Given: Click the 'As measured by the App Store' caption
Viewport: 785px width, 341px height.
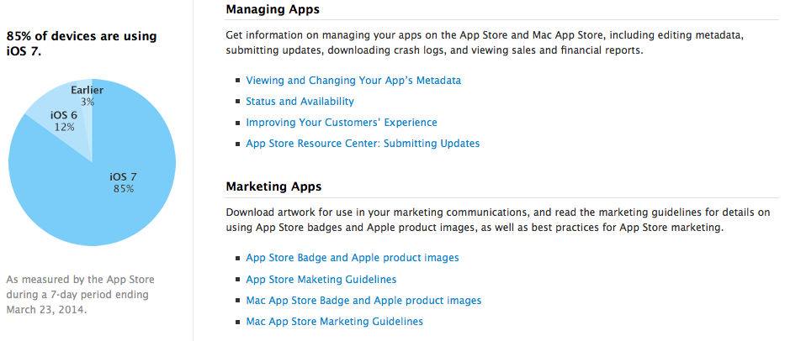Looking at the screenshot, I should click(80, 294).
